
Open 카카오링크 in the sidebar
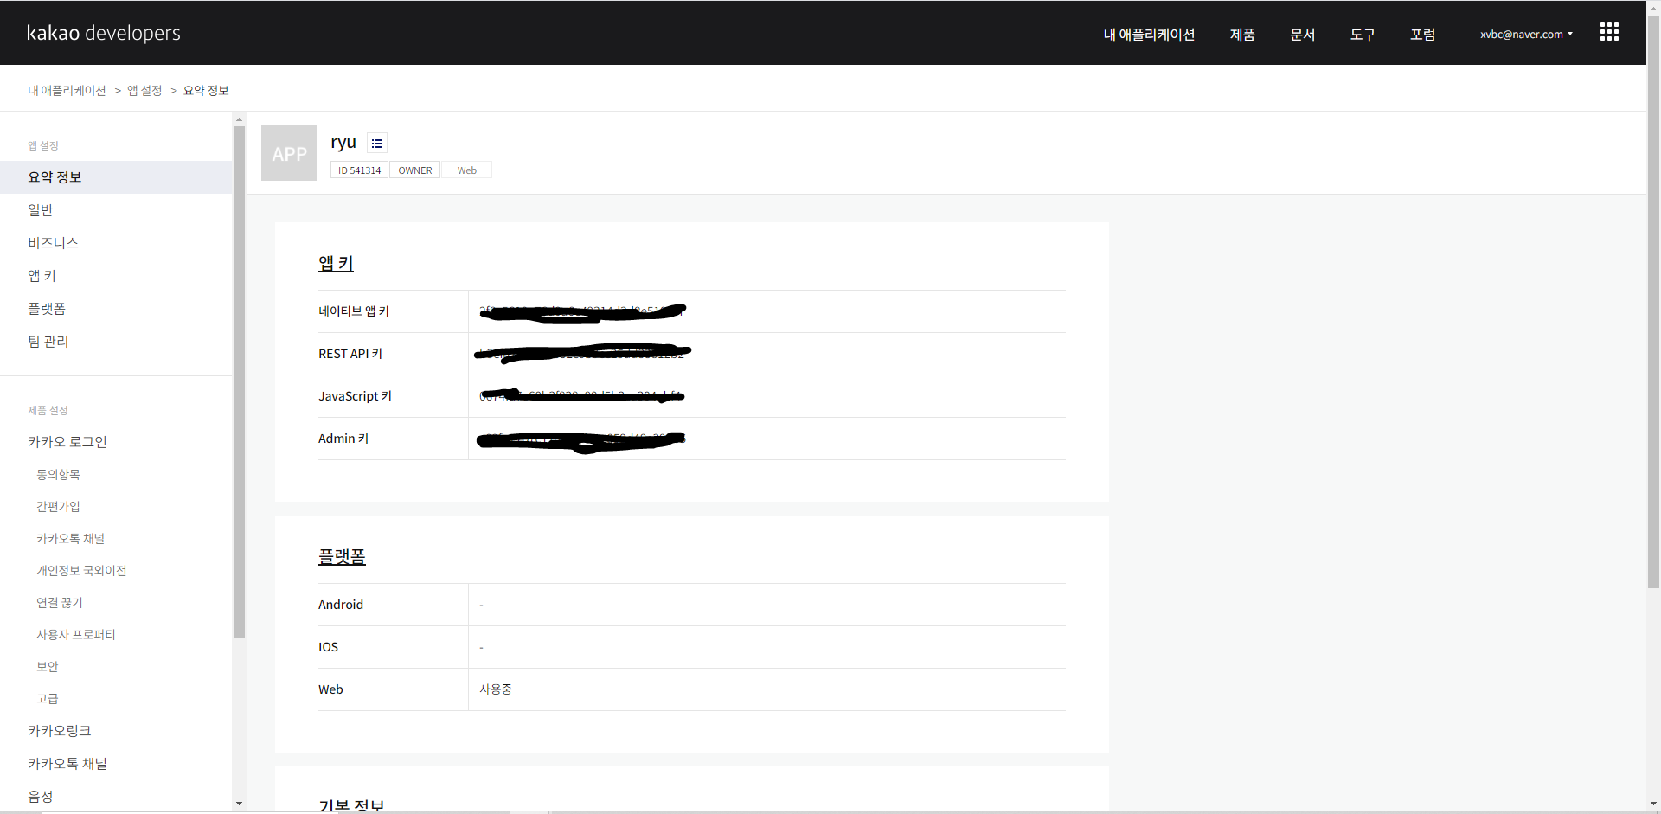pos(59,731)
